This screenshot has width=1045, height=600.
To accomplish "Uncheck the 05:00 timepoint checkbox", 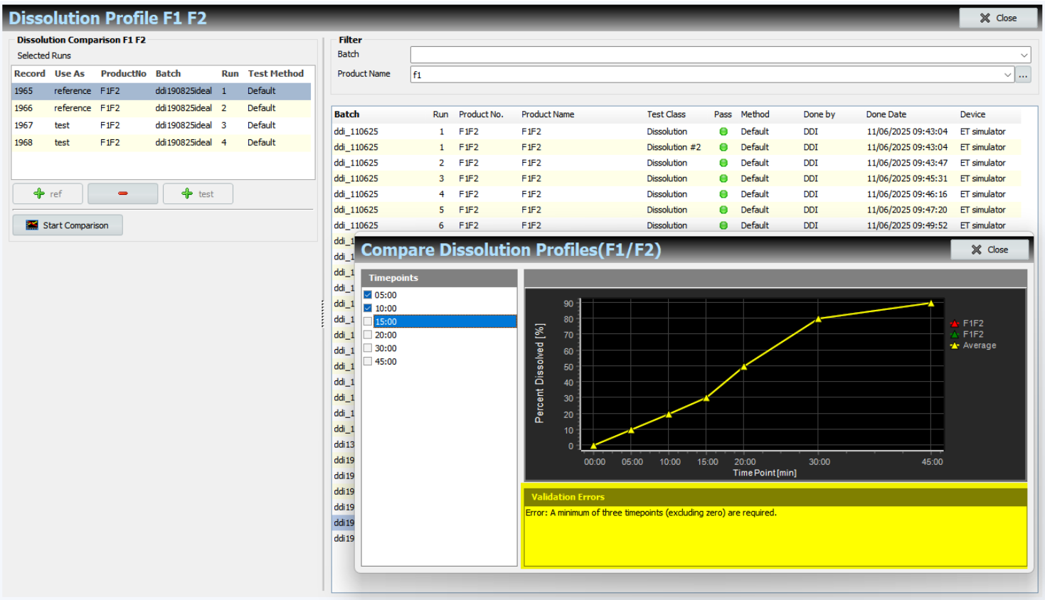I will (x=368, y=294).
